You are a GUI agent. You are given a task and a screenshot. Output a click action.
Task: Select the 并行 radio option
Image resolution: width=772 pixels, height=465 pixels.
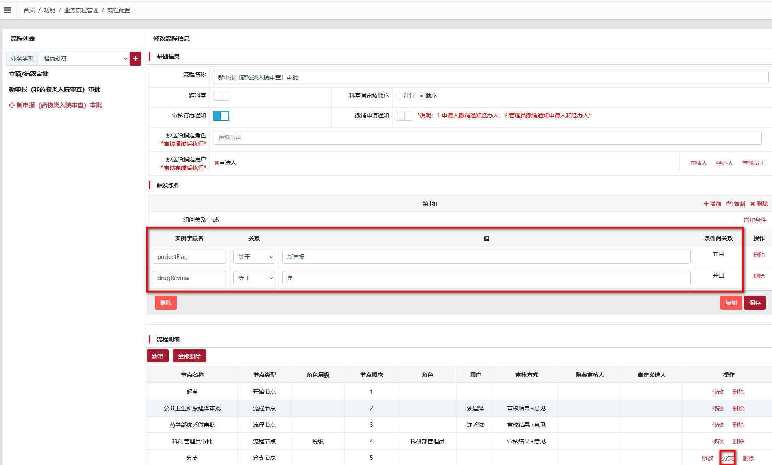[x=400, y=96]
